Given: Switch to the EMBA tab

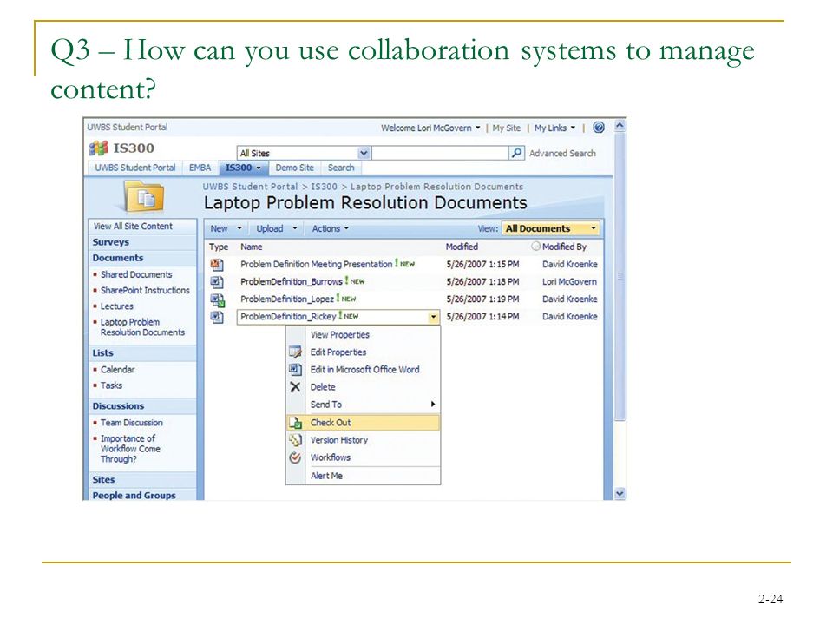Looking at the screenshot, I should (200, 168).
